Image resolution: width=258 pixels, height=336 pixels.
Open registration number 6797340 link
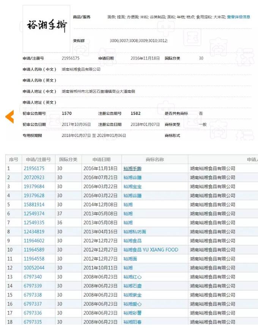pos(33,276)
